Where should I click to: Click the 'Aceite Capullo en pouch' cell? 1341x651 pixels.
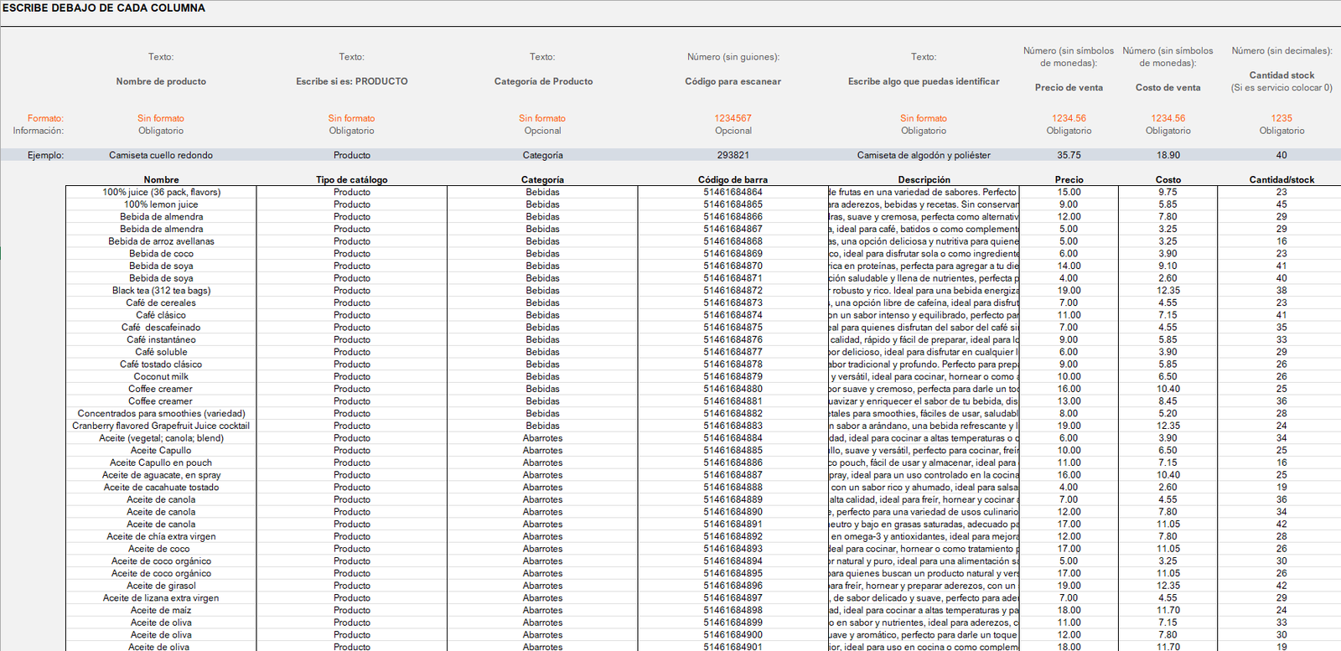[x=161, y=462]
